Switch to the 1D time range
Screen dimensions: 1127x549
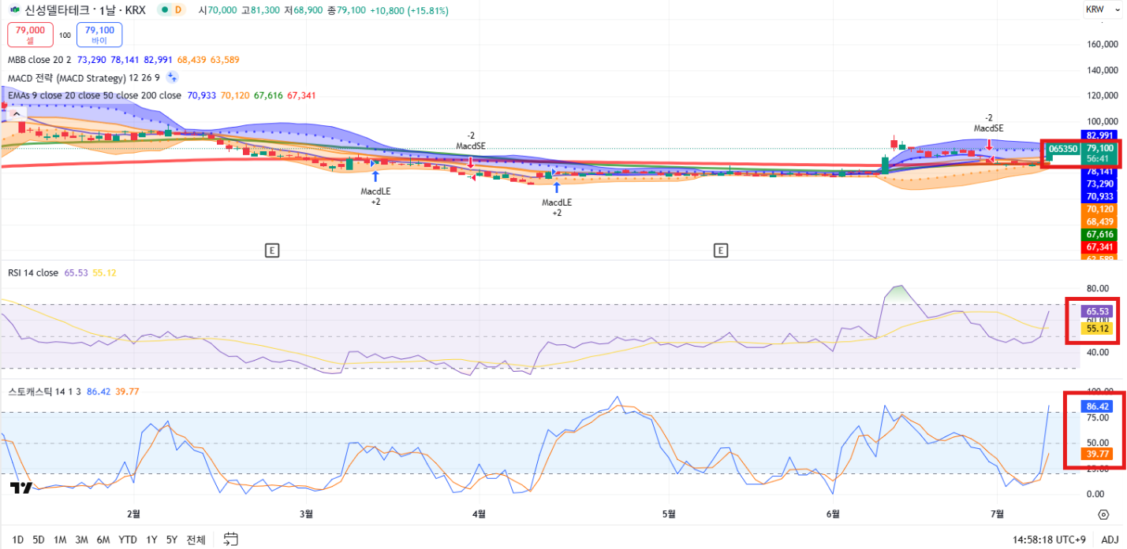[17, 540]
